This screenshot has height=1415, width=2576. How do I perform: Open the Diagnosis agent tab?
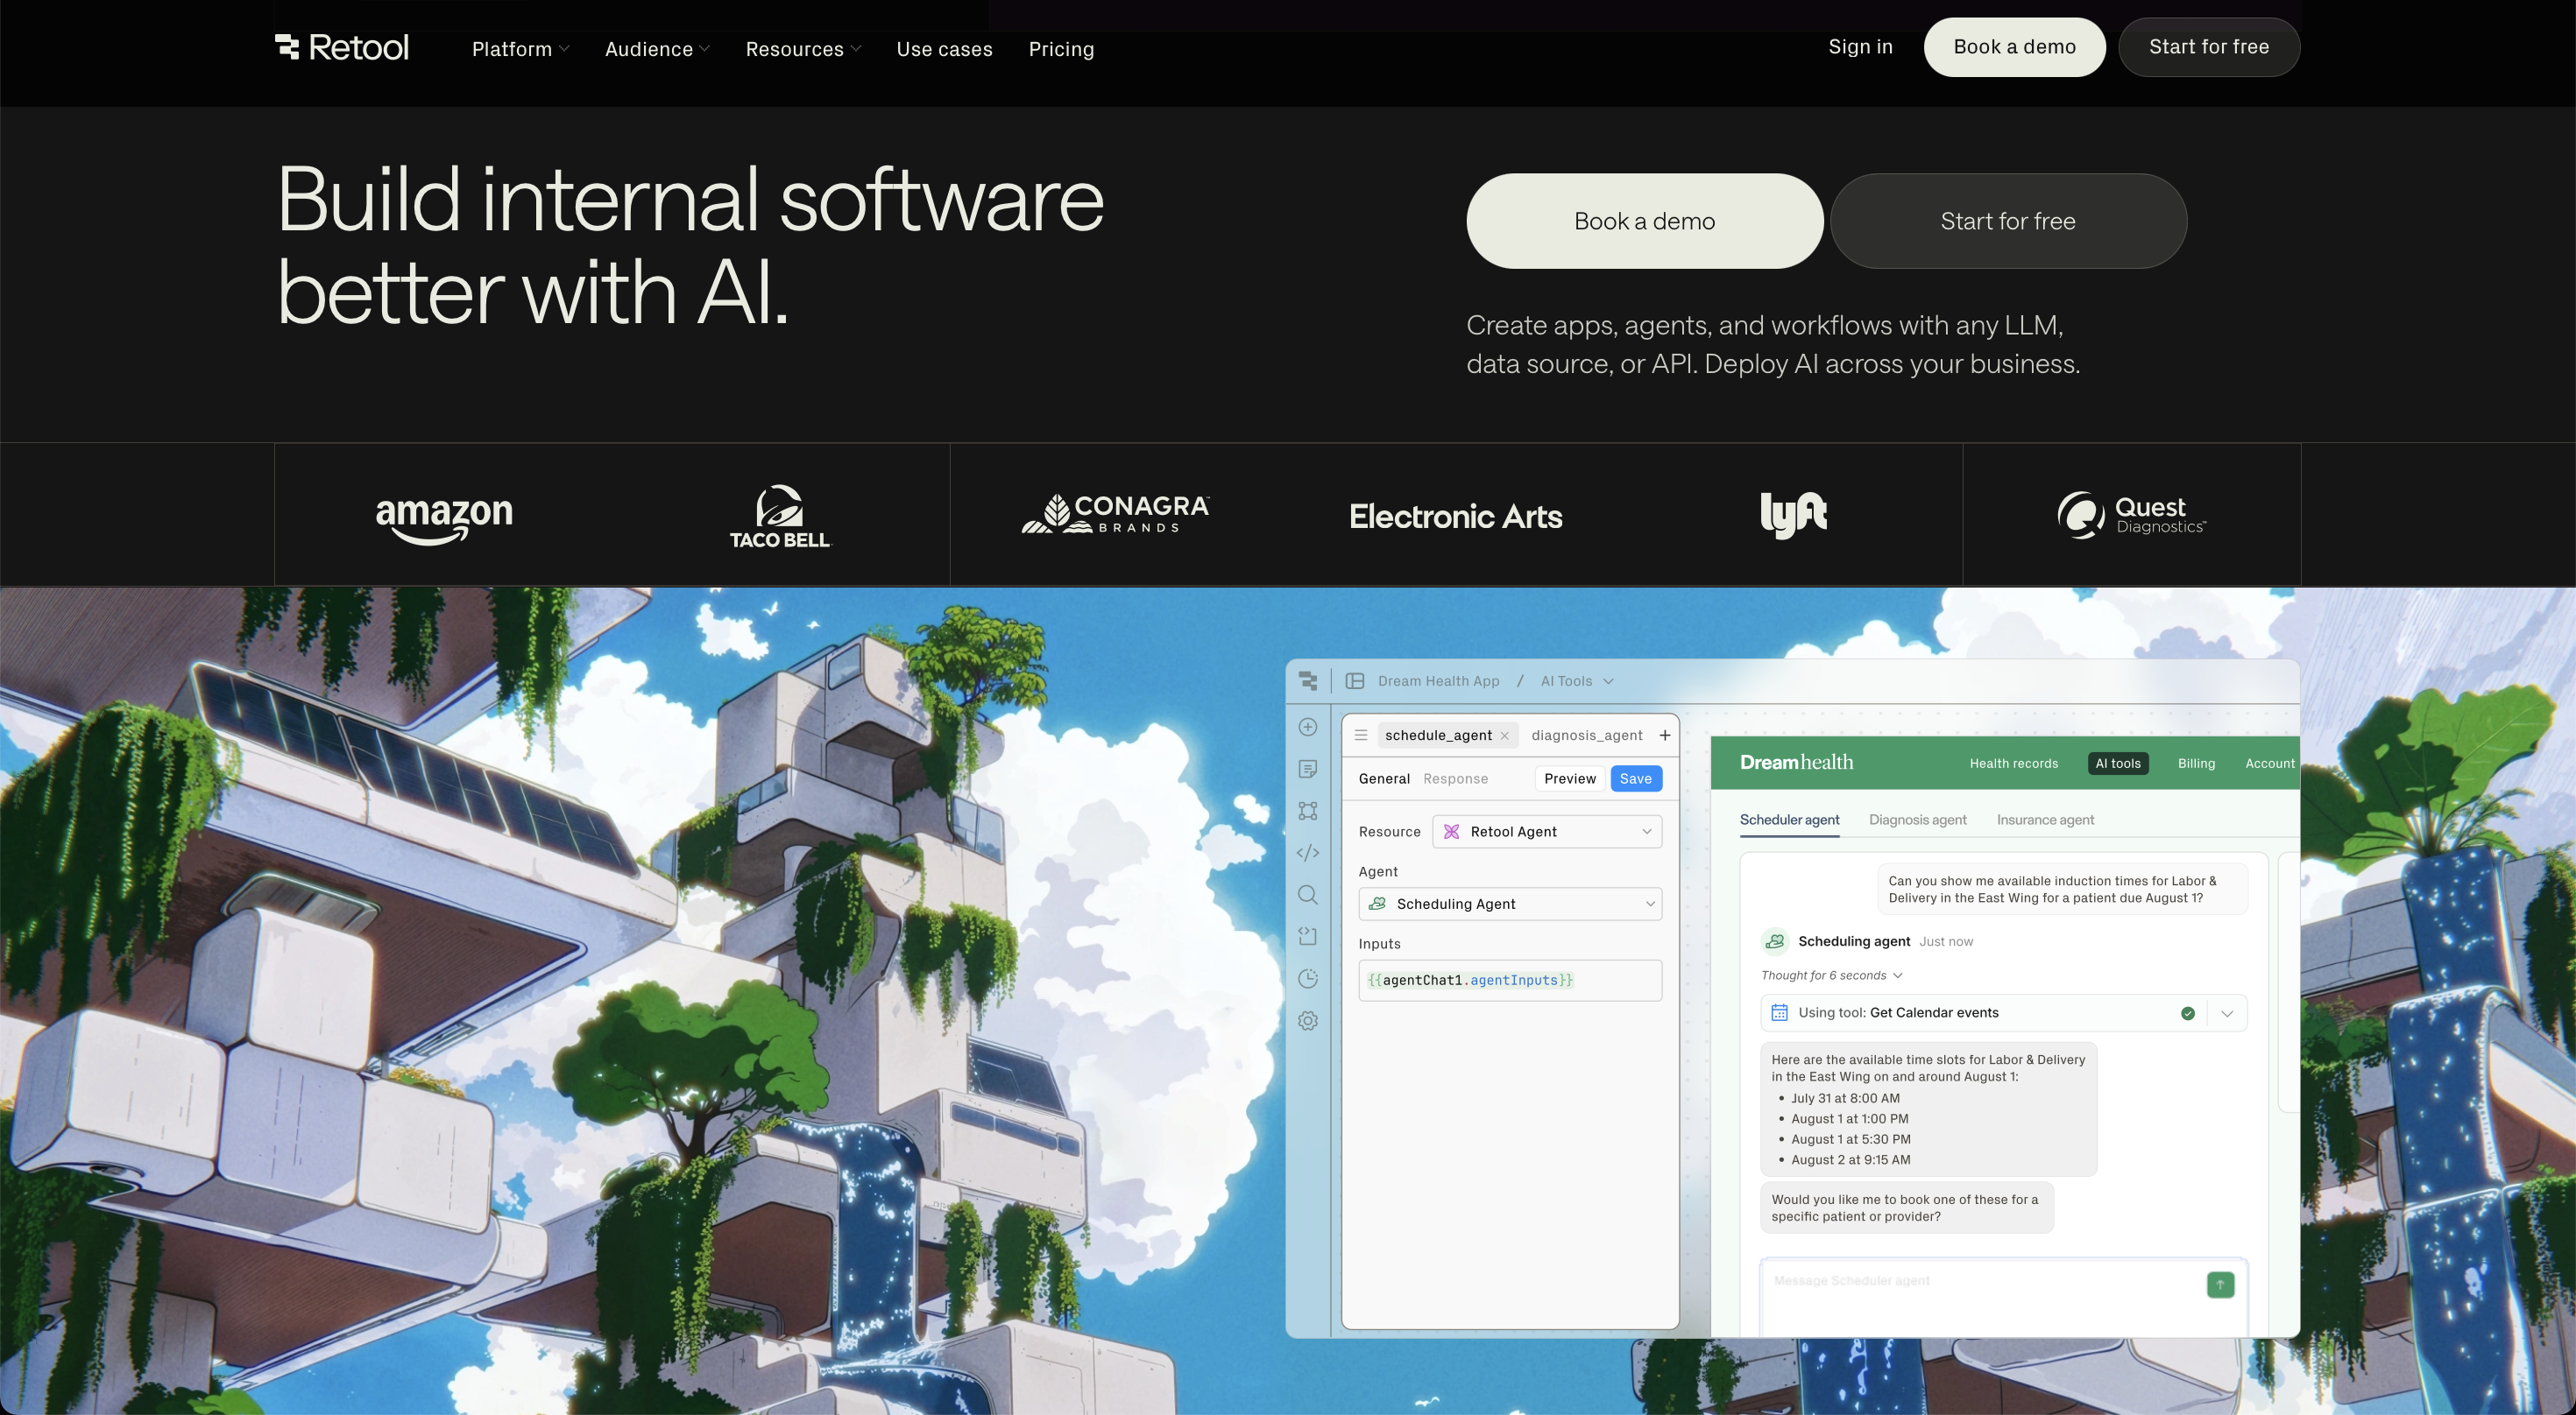pyautogui.click(x=1917, y=820)
